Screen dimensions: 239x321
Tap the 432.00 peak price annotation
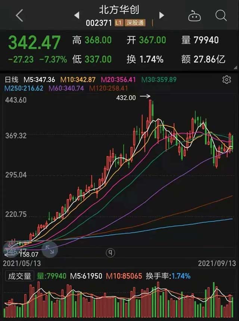126,98
